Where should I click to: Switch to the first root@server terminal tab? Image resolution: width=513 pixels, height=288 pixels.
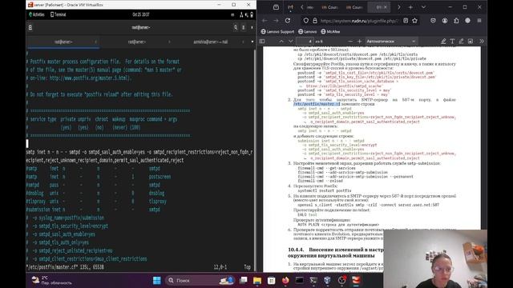(x=63, y=42)
